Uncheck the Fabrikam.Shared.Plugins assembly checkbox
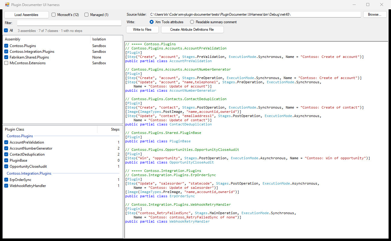The width and height of the screenshot is (391, 241). pyautogui.click(x=6, y=57)
